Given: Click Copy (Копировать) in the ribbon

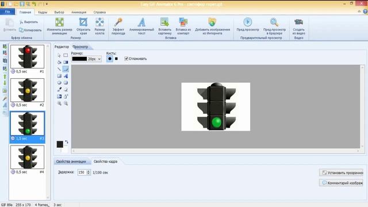Looking at the screenshot, I should click(30, 30).
